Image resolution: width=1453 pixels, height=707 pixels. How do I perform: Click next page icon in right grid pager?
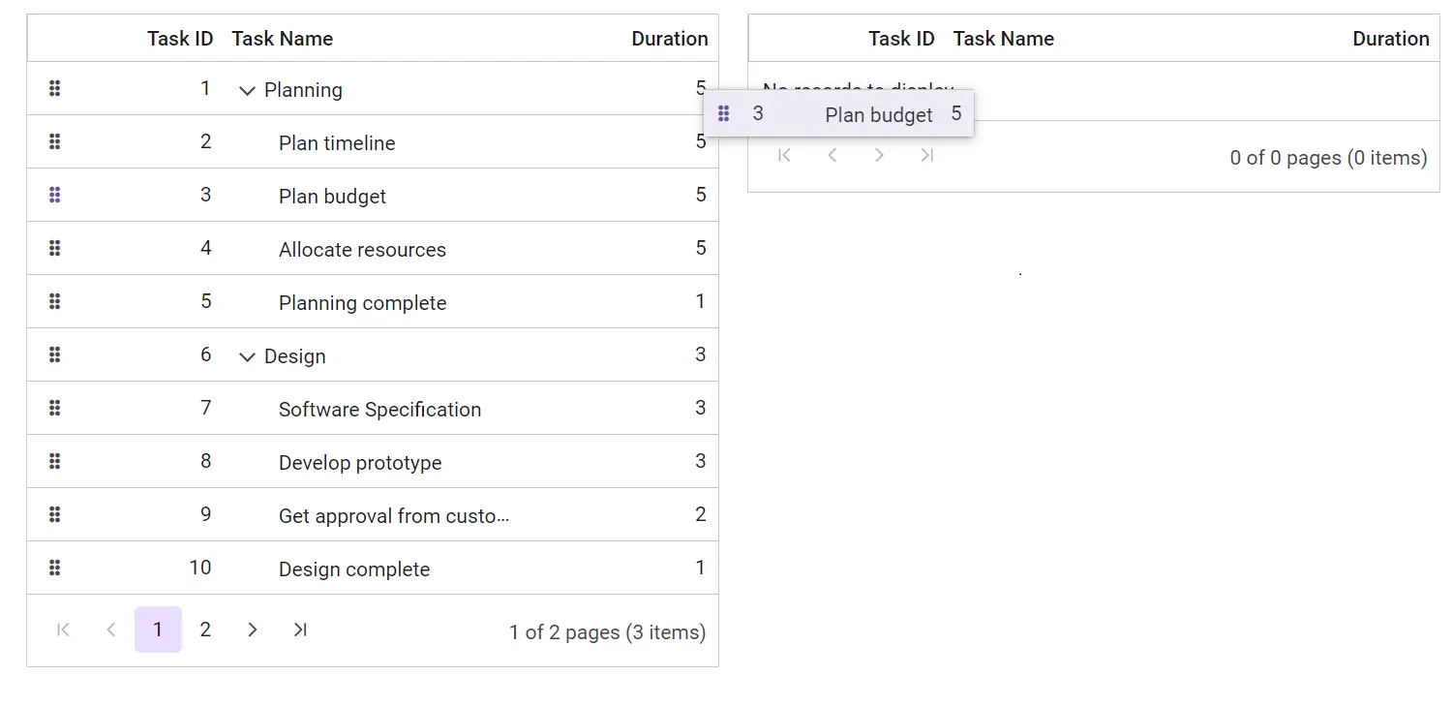pyautogui.click(x=879, y=155)
